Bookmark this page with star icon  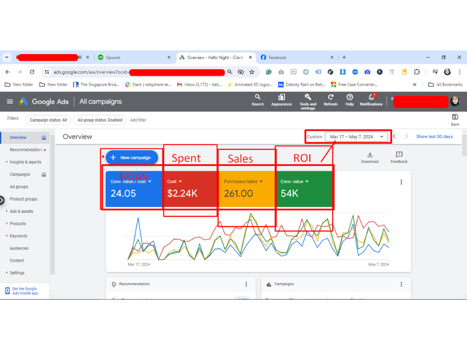[x=252, y=72]
